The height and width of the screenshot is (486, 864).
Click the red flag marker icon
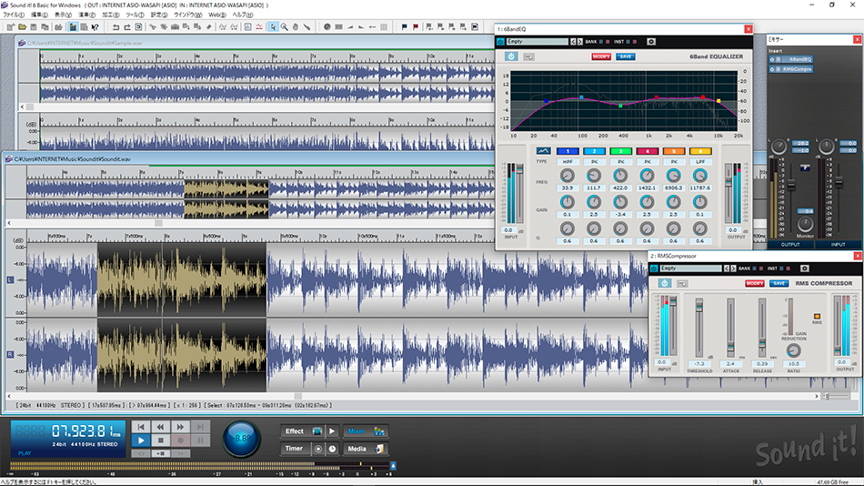point(416,26)
